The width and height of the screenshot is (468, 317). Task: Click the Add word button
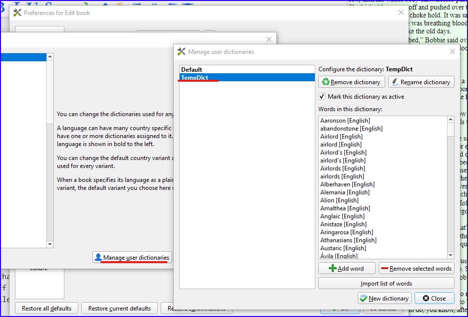[x=347, y=268]
